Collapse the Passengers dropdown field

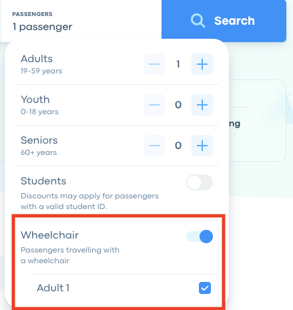pos(81,21)
